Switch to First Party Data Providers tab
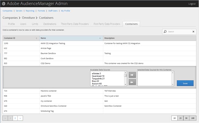Screen dimensions: 199x123 [107, 24]
